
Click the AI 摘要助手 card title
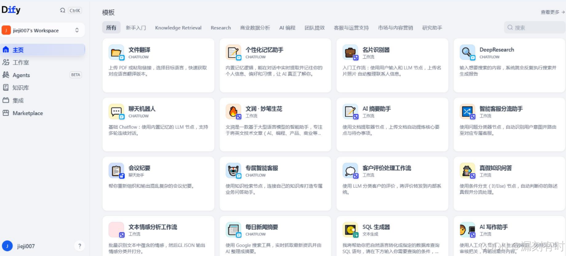(x=377, y=109)
